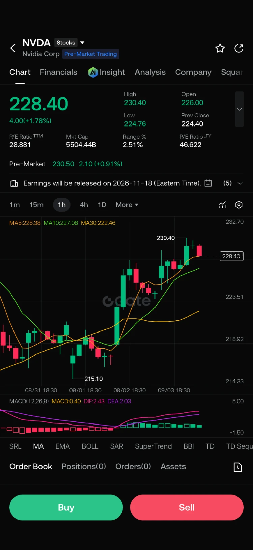Switch to the Chart tab

[x=20, y=72]
